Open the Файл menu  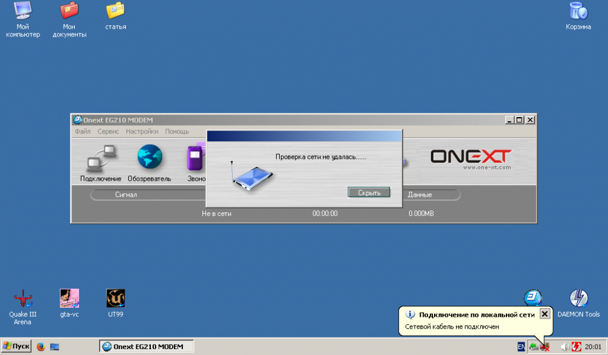pyautogui.click(x=83, y=132)
